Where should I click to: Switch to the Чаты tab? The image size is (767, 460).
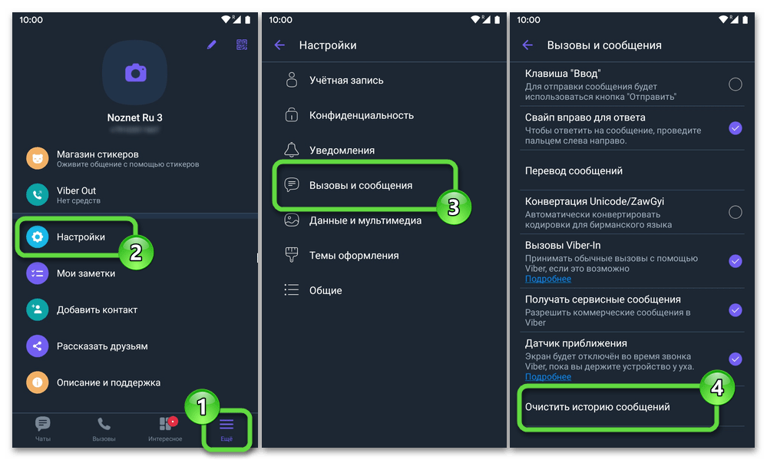click(42, 429)
